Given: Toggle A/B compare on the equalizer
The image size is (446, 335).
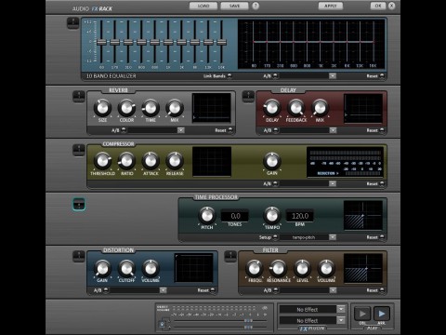Looking at the screenshot, I should [275, 76].
